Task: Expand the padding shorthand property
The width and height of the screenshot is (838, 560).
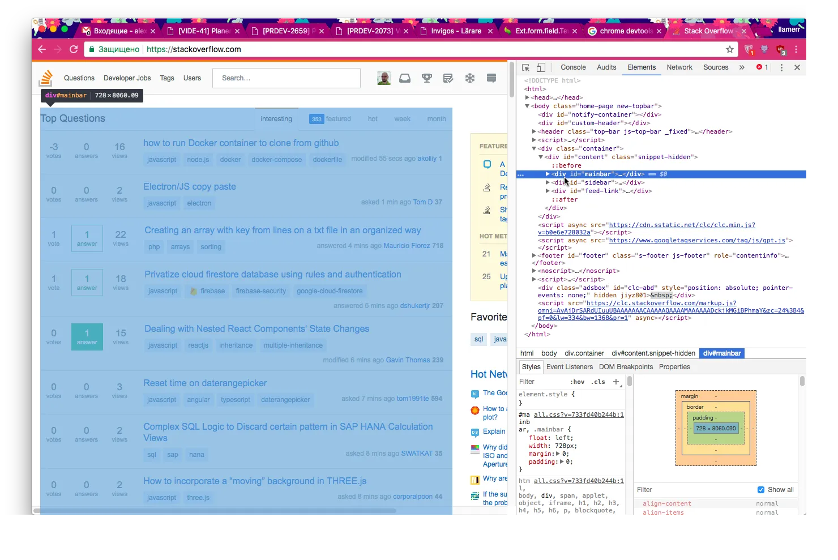Action: coord(562,461)
